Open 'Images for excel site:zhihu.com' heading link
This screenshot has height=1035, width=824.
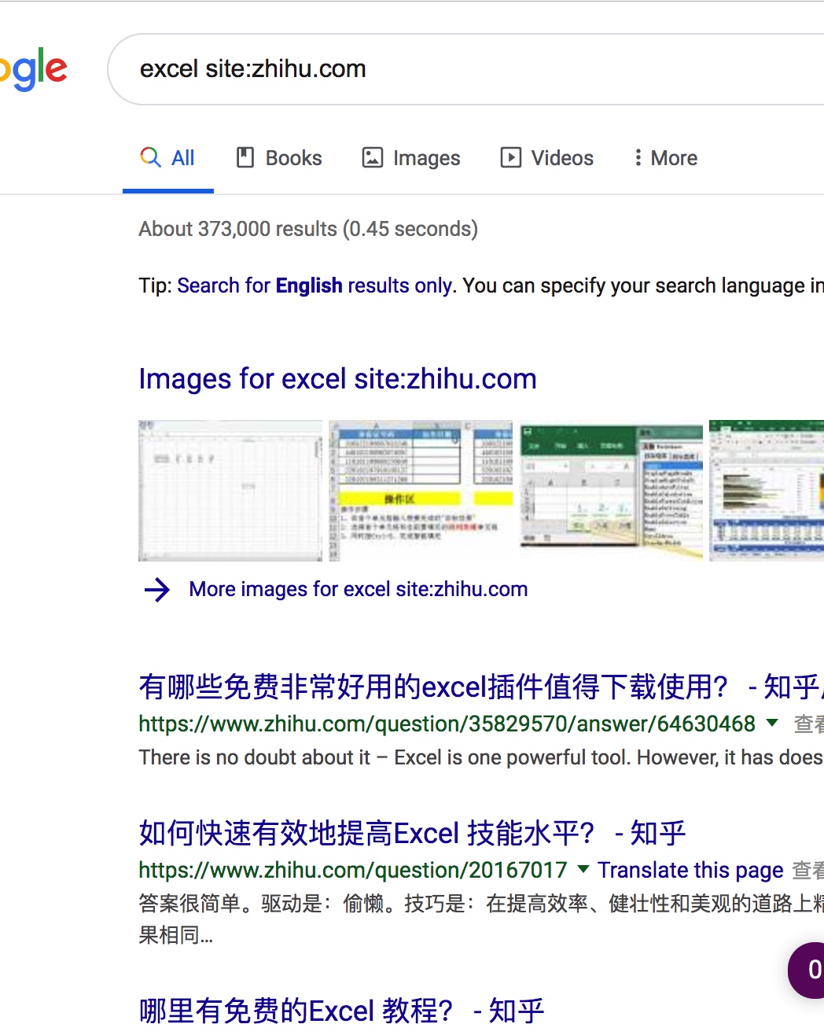[337, 379]
